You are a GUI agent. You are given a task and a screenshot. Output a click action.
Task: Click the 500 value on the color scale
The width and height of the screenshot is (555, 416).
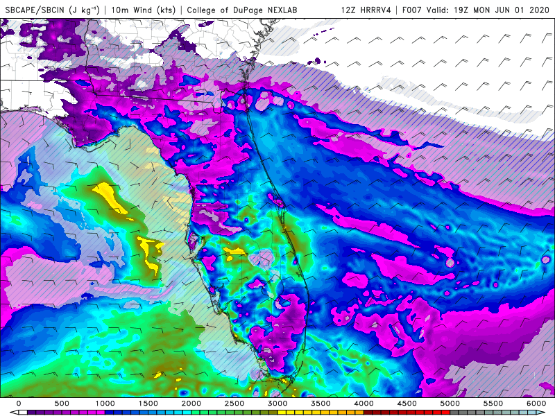62,404
